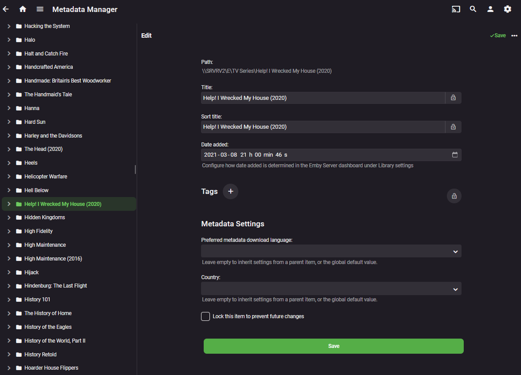
Task: Expand the 'Help! I Wrecked My House (2020)' folder
Action: (x=8, y=204)
